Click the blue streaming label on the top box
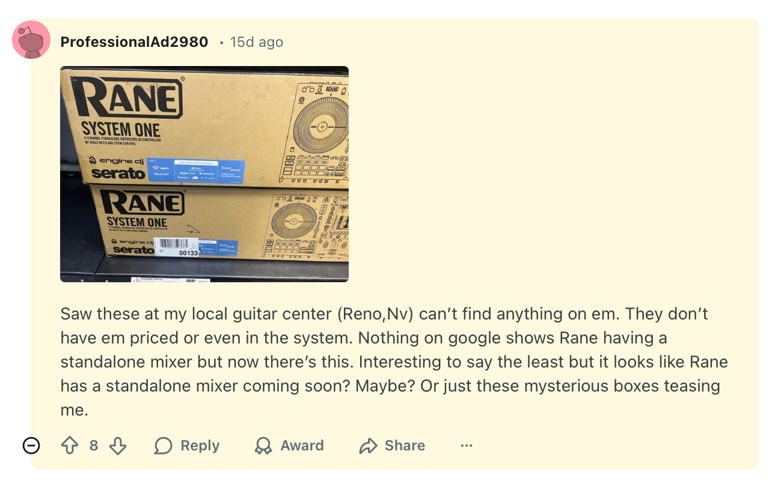The width and height of the screenshot is (772, 490). [209, 171]
